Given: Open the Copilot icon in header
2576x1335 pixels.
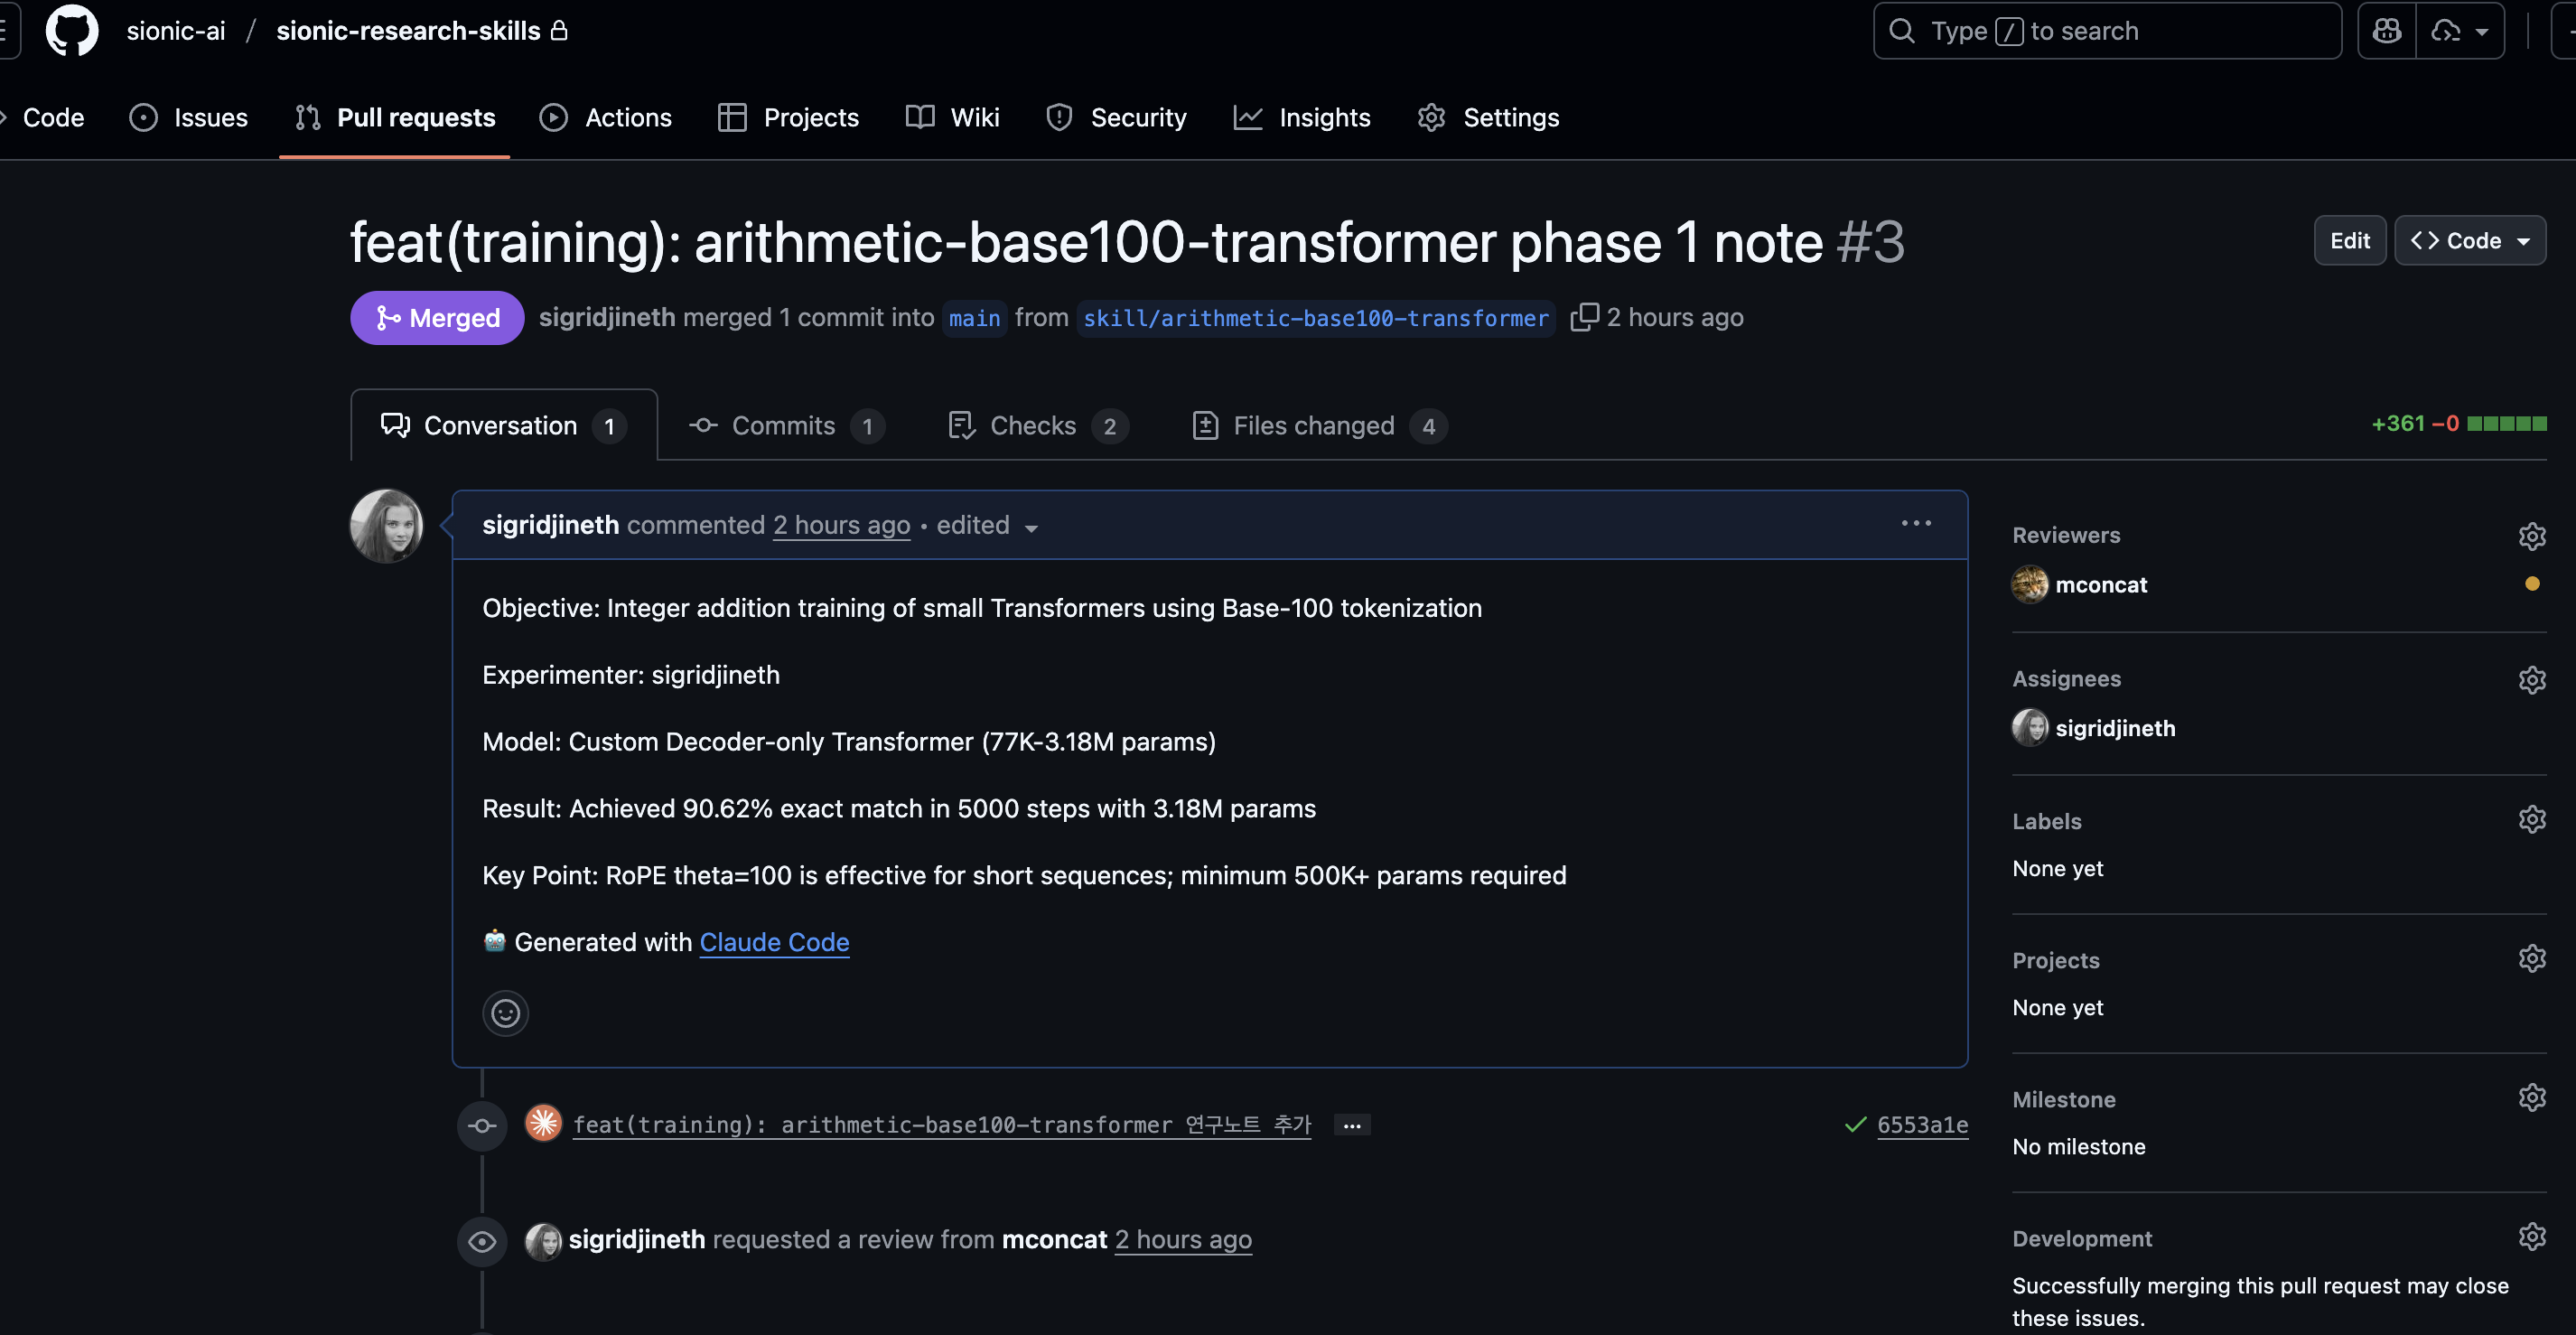Looking at the screenshot, I should pos(2386,31).
